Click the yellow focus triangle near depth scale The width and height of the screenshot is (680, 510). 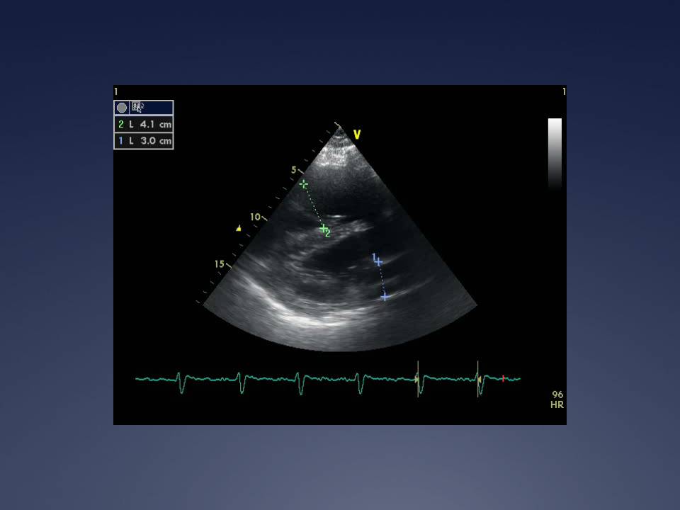(x=239, y=228)
